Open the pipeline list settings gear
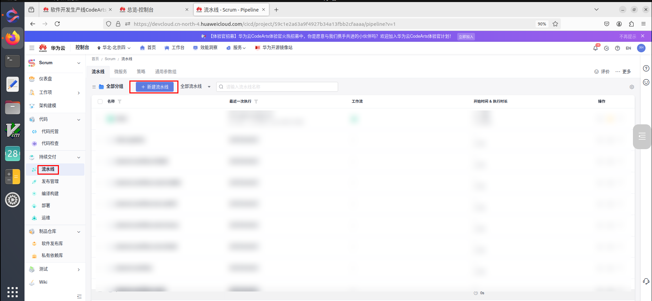 click(632, 87)
